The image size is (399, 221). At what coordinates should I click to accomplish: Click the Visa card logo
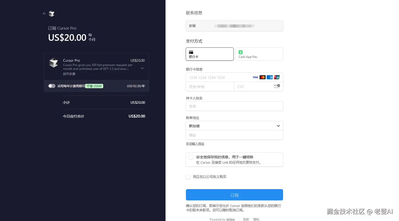click(x=255, y=77)
